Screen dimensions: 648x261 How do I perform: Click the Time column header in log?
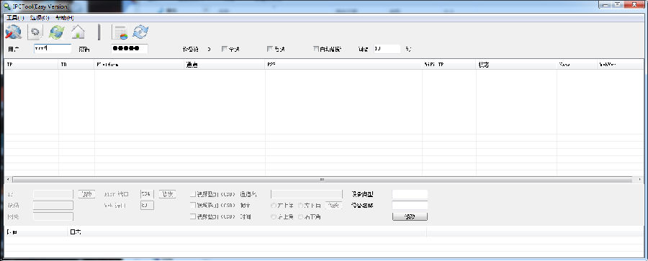coord(35,232)
